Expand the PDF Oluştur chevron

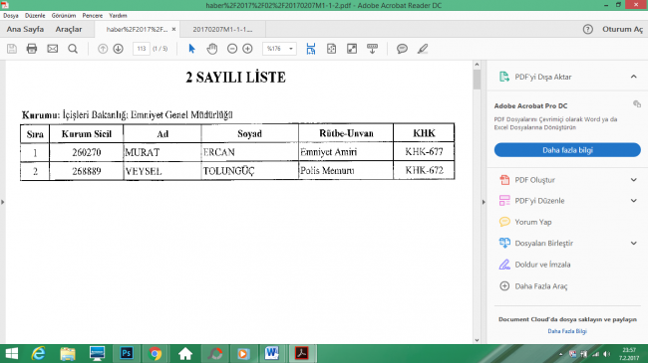pyautogui.click(x=633, y=180)
